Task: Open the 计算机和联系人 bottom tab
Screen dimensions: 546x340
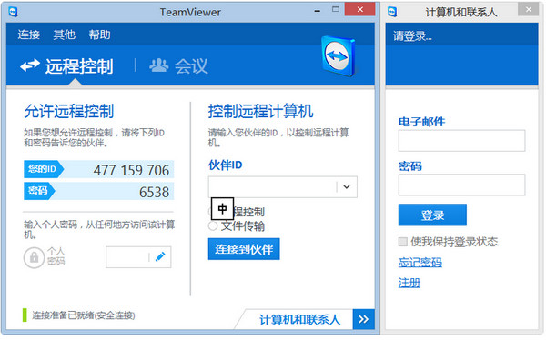Action: point(299,319)
